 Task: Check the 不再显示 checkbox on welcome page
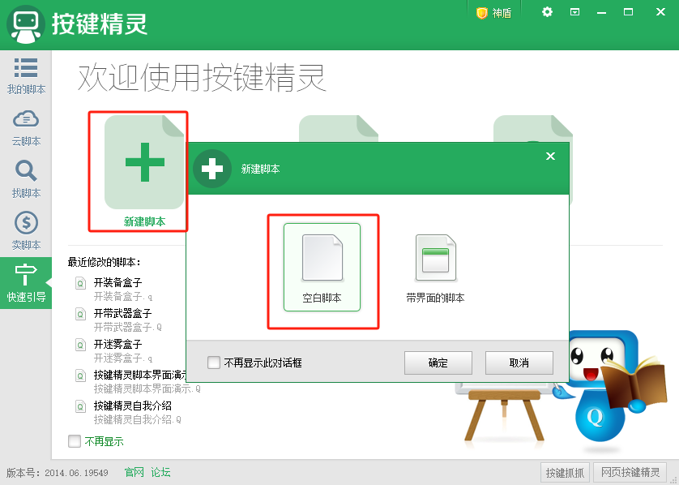[75, 441]
